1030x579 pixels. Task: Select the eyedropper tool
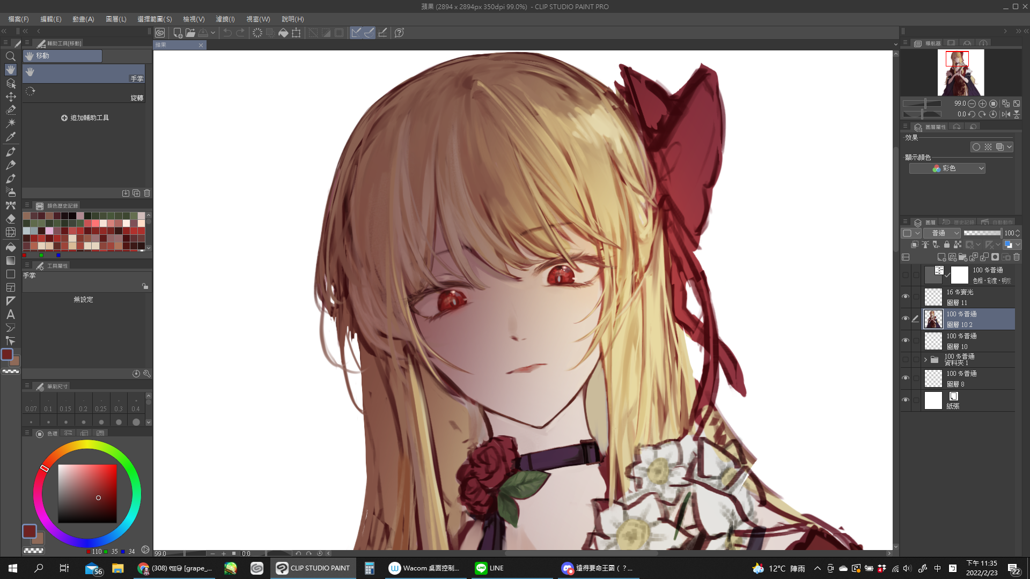pos(10,137)
